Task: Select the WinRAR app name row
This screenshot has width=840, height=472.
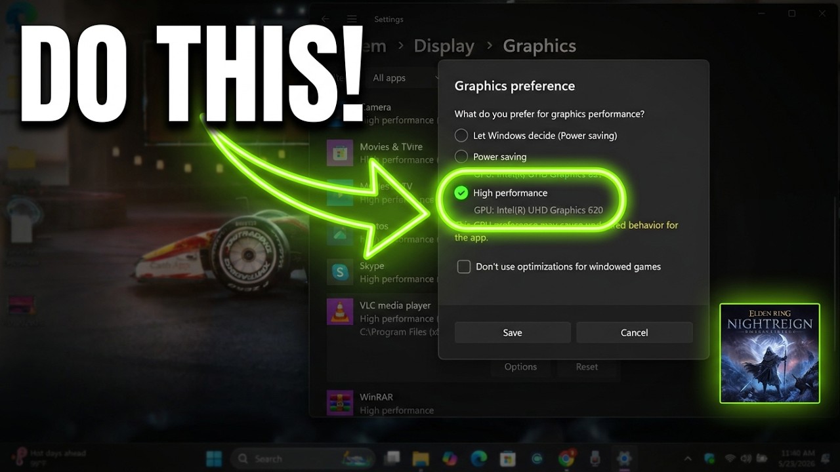Action: point(376,397)
